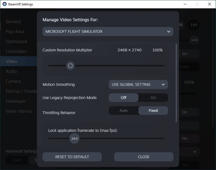216x170 pixels.
Task: Select the 144 refresh rate option
Action: coord(194,25)
